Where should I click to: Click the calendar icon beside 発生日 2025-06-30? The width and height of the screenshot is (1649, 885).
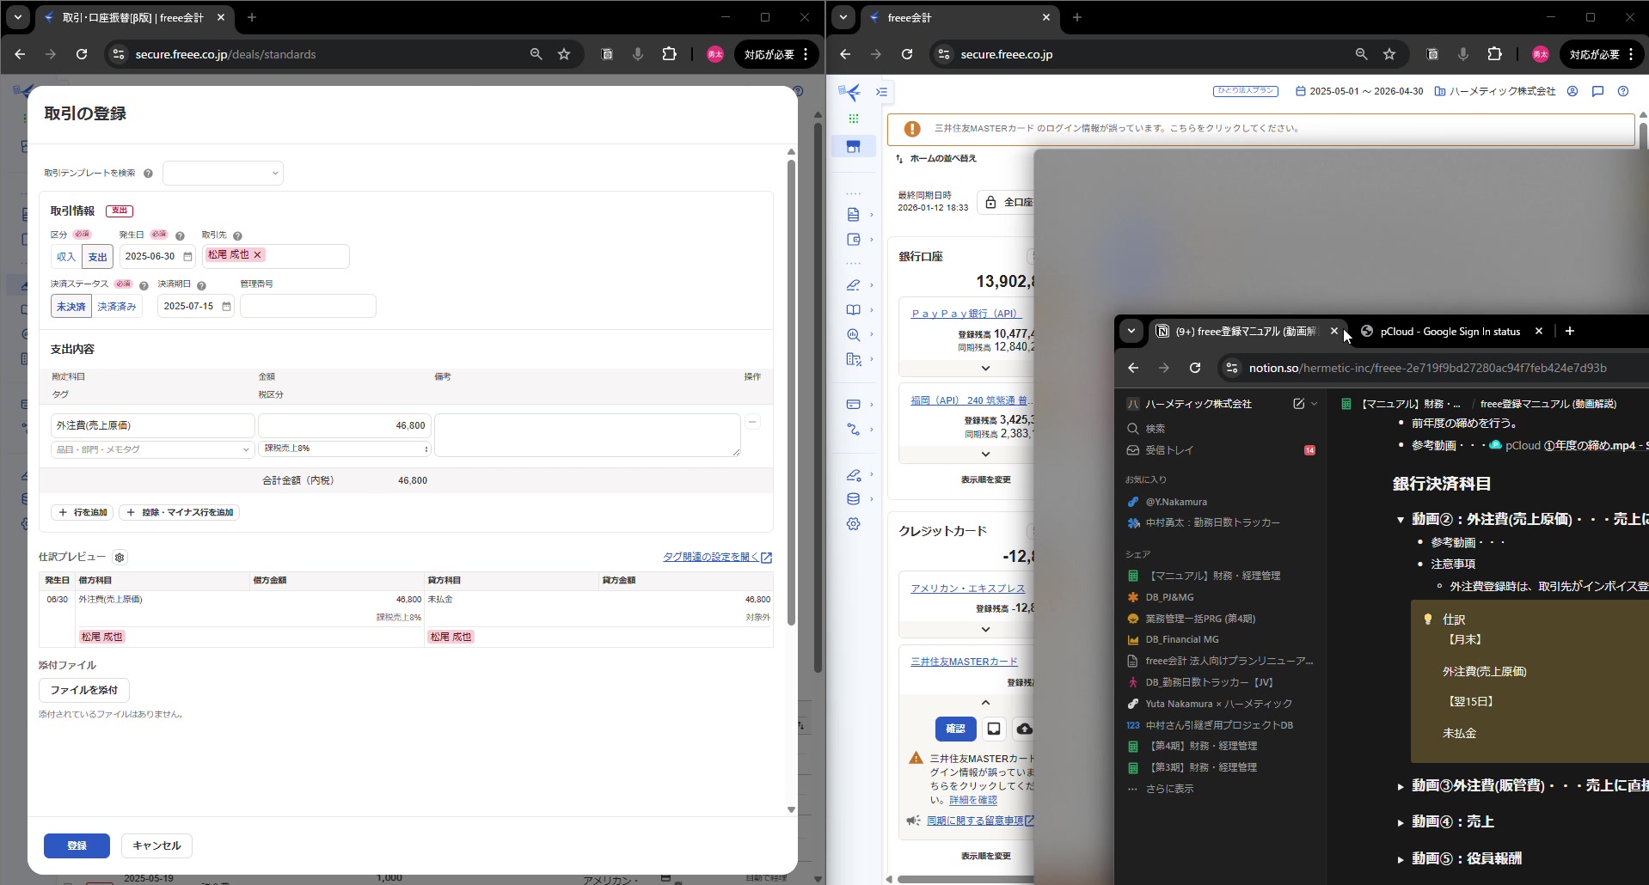point(187,256)
